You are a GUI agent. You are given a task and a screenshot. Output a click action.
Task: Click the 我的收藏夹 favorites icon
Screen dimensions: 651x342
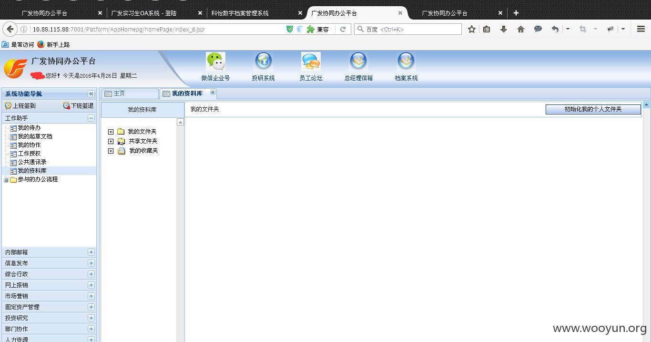[x=122, y=151]
